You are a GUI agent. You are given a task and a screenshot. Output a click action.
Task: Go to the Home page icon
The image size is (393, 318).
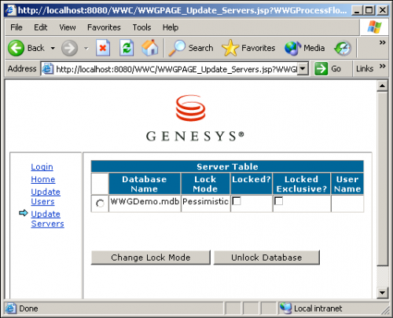(x=150, y=48)
